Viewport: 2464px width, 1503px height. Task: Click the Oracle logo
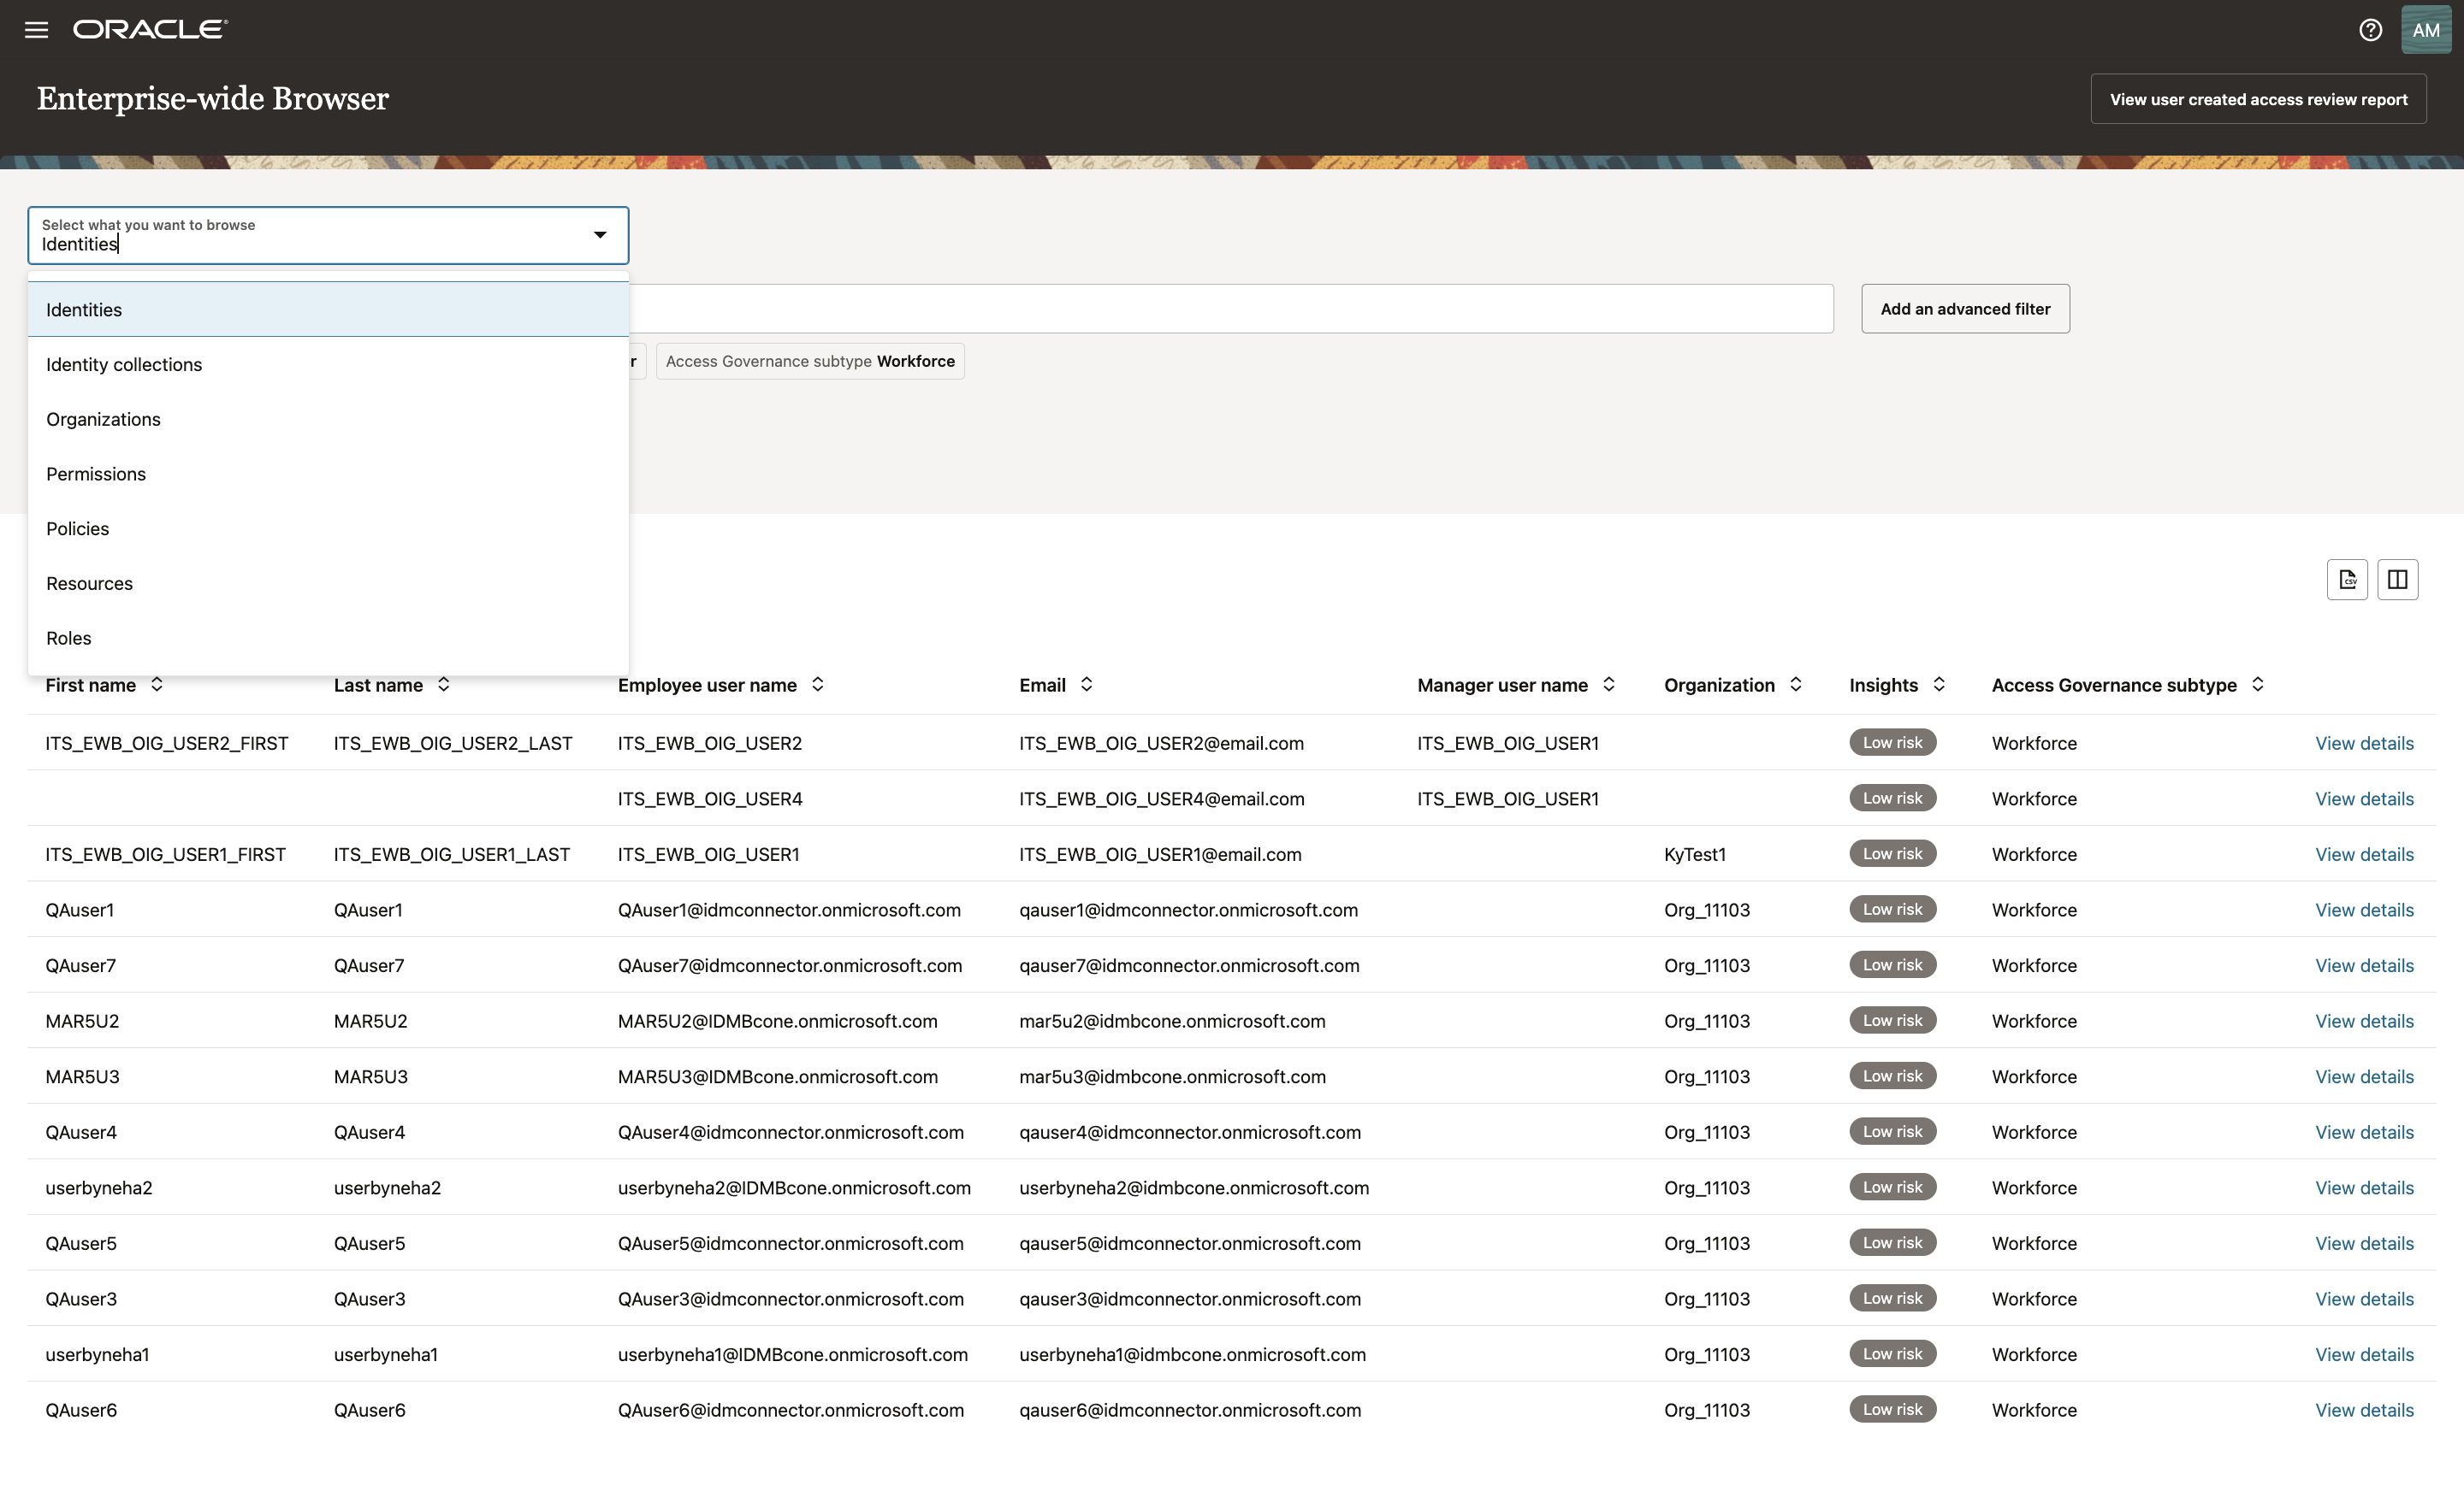click(148, 29)
